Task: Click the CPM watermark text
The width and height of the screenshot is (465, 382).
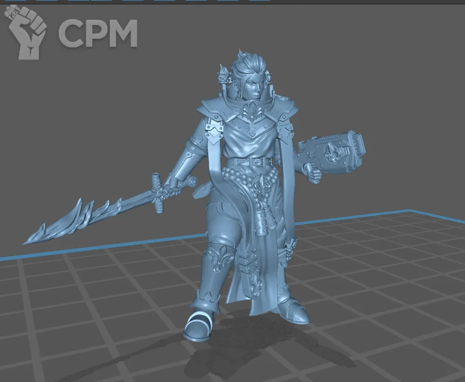Action: [x=98, y=33]
